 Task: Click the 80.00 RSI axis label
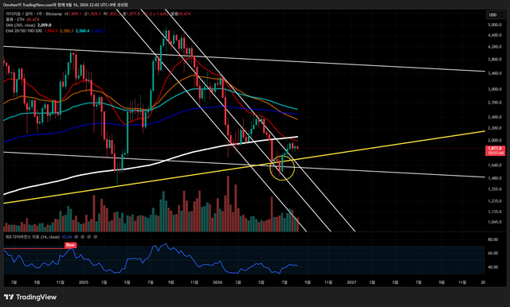[493, 239]
